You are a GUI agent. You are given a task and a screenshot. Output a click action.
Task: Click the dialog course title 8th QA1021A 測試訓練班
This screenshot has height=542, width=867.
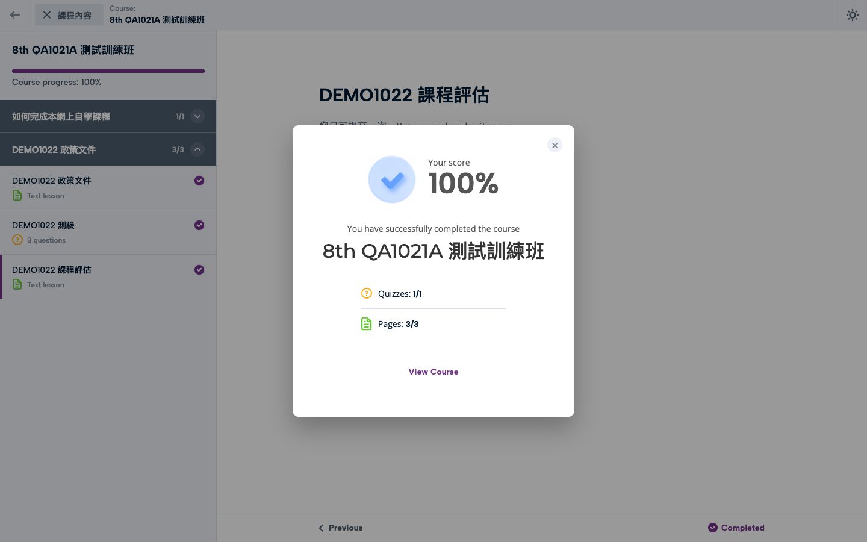433,251
